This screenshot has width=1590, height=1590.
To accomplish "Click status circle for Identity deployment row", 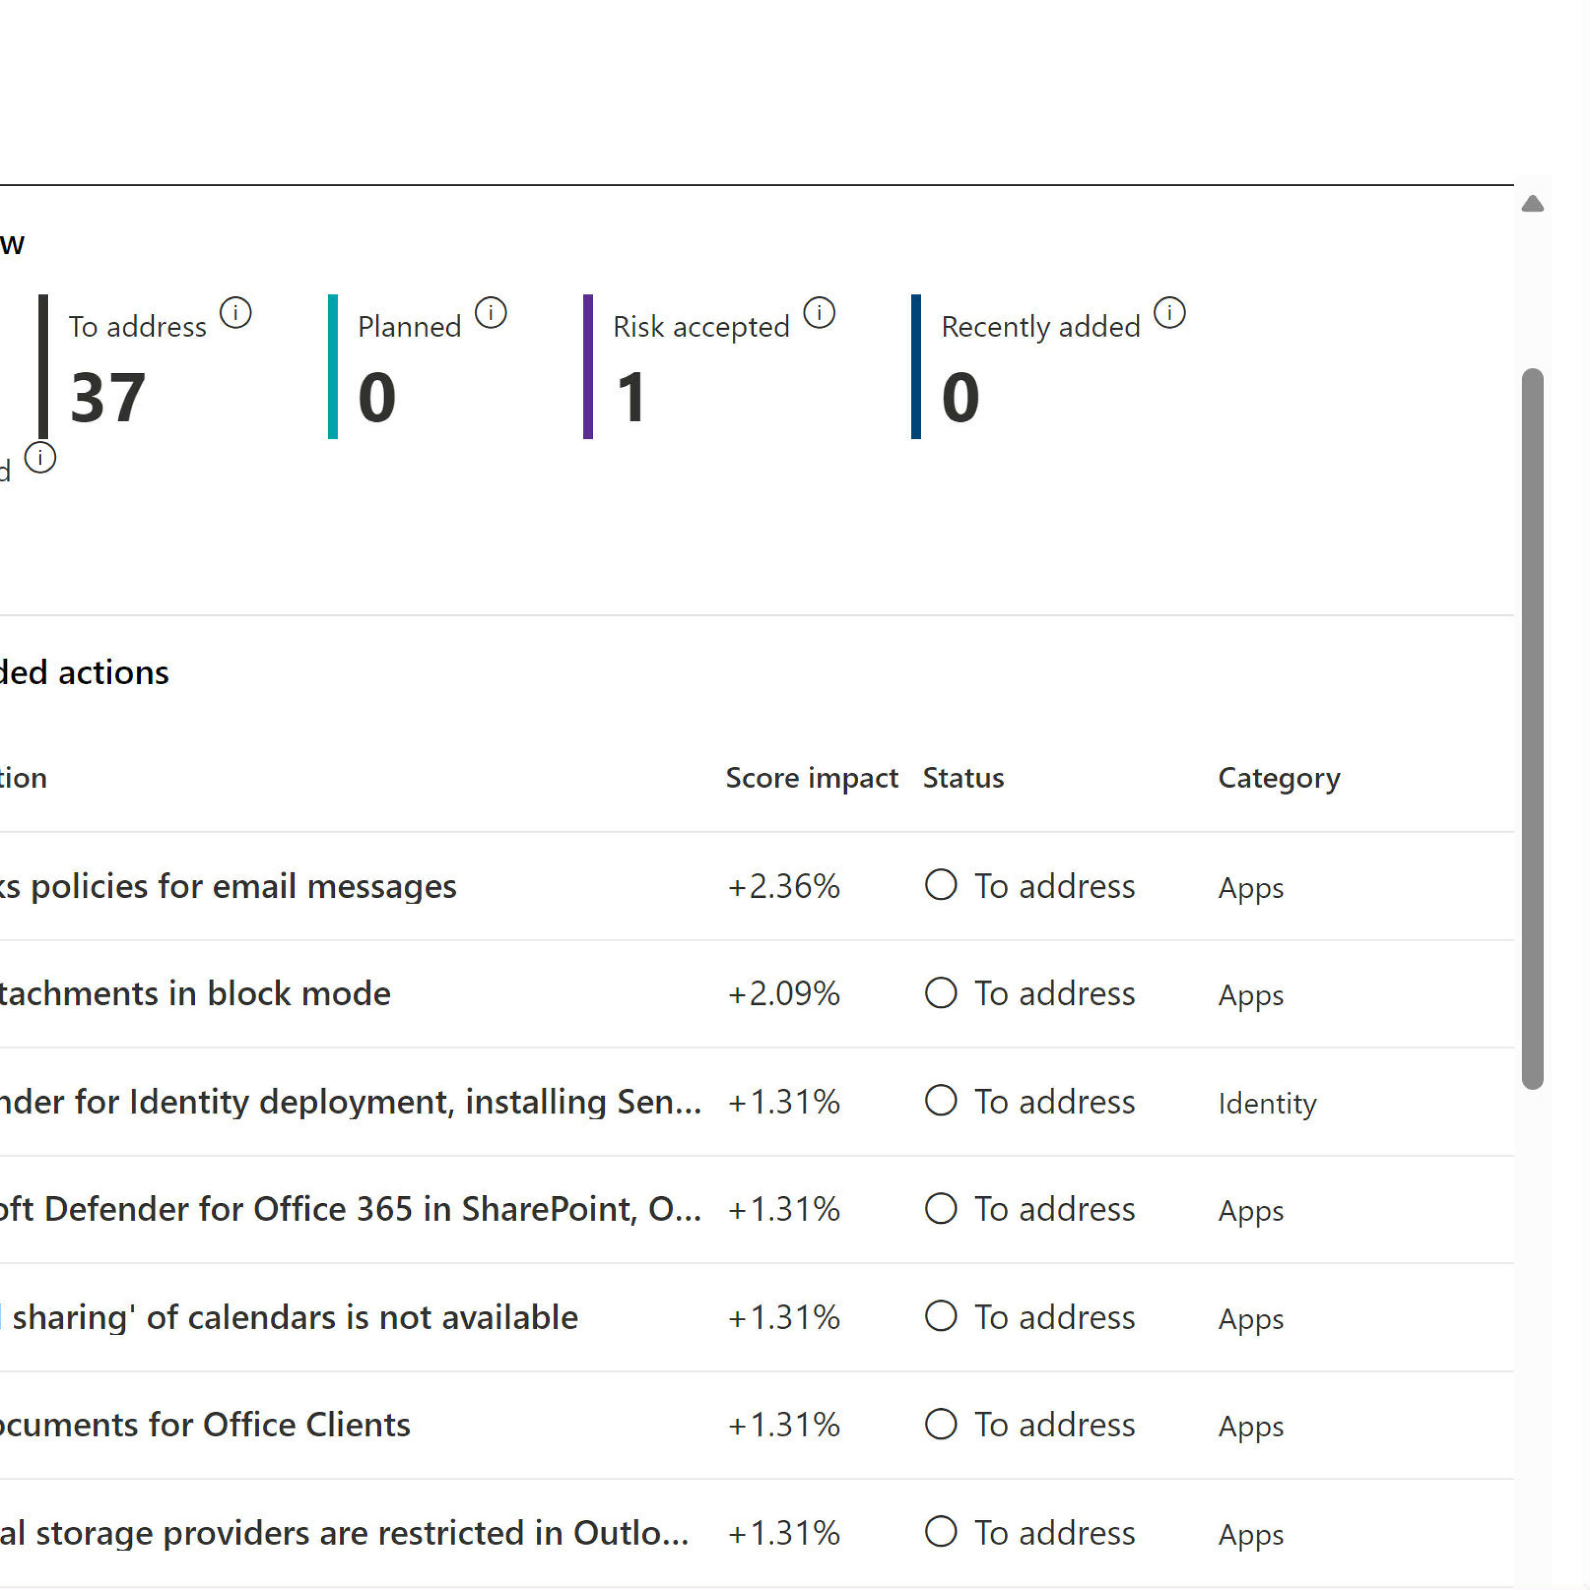I will click(x=941, y=1101).
